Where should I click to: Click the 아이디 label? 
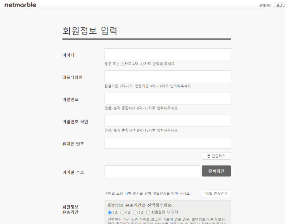point(69,55)
